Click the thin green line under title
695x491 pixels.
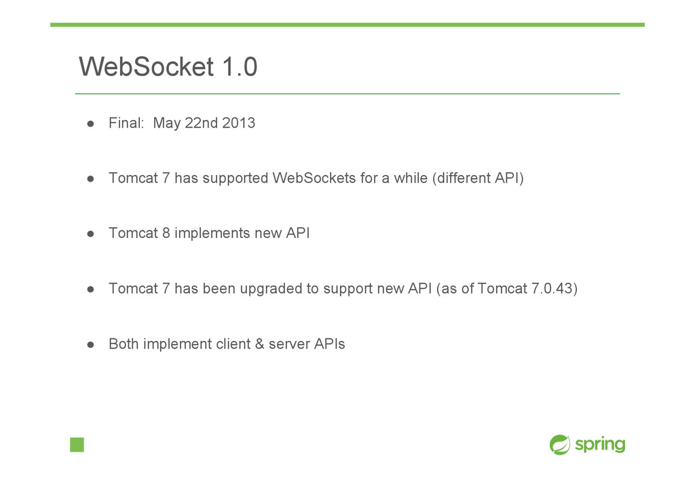coord(347,94)
